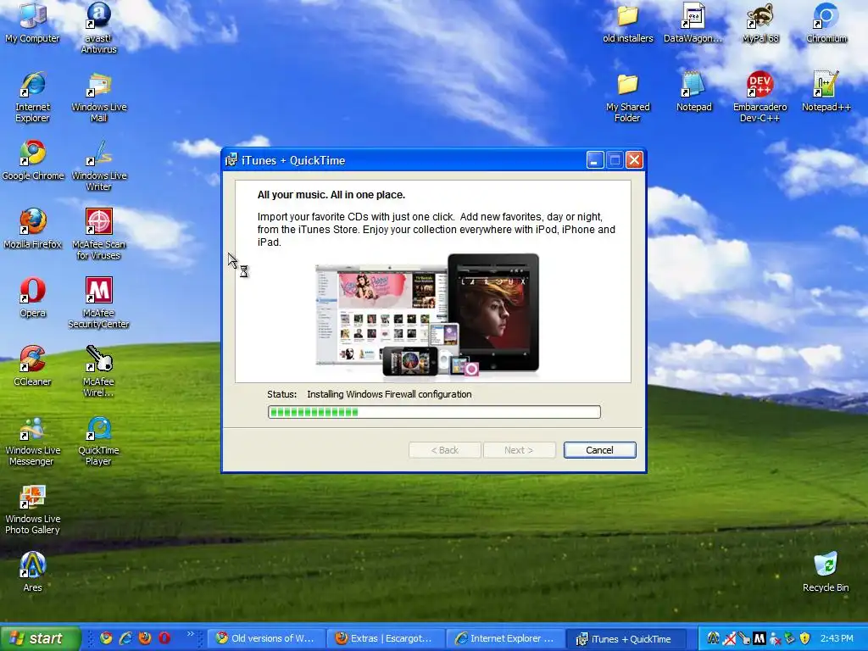Open the Mozilla Firefox desktop shortcut
Screen dimensions: 868x651
(x=32, y=228)
